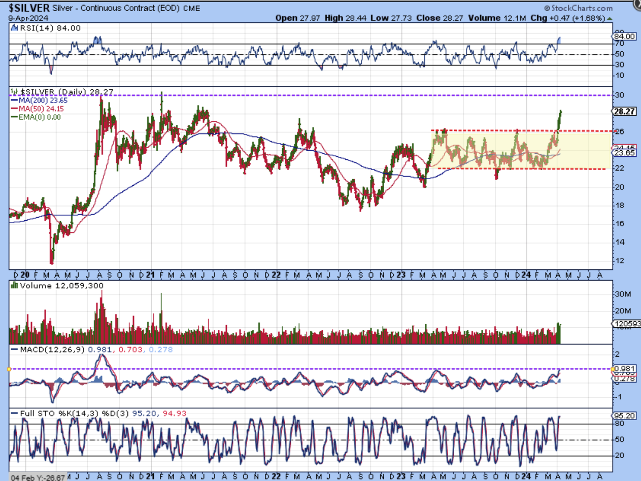Image resolution: width=641 pixels, height=481 pixels.
Task: Click the copyright symbol before StockCharts.com
Action: coord(547,8)
